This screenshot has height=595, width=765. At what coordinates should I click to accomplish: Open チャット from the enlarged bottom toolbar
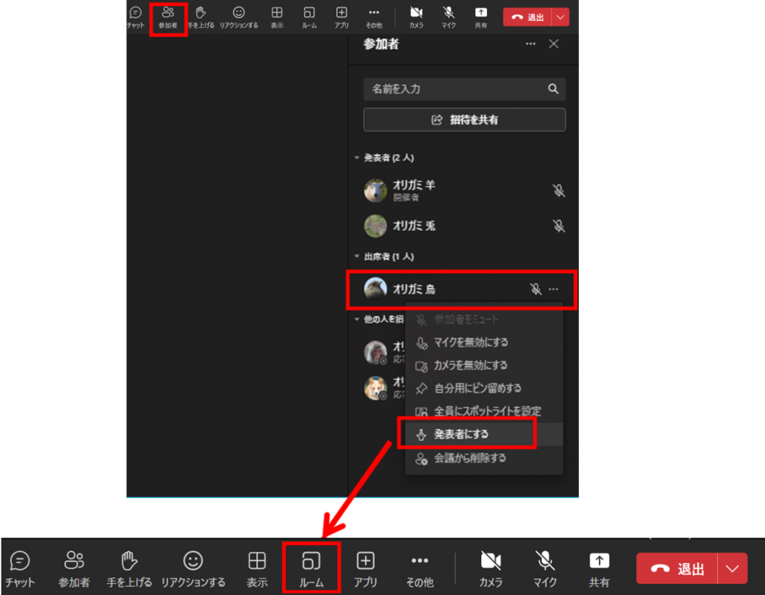click(x=20, y=567)
